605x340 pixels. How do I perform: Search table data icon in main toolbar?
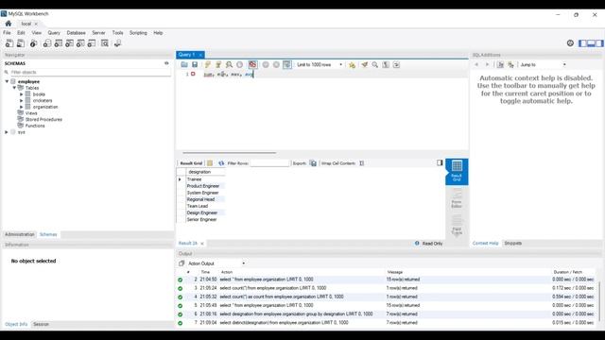(x=105, y=43)
